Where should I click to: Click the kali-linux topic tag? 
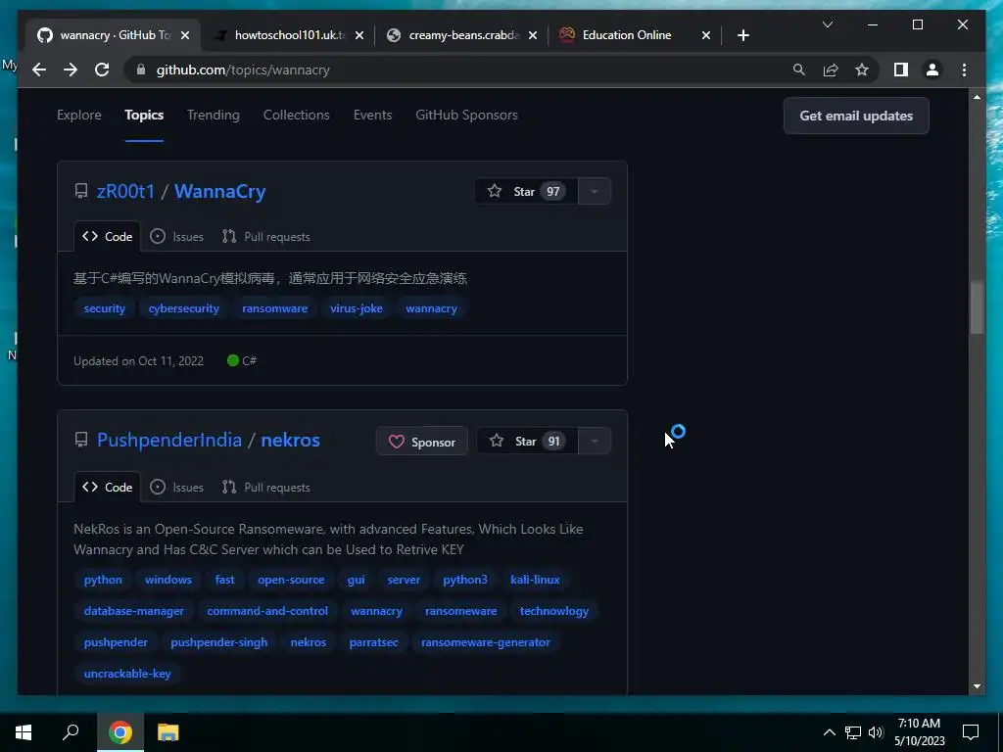coord(535,580)
